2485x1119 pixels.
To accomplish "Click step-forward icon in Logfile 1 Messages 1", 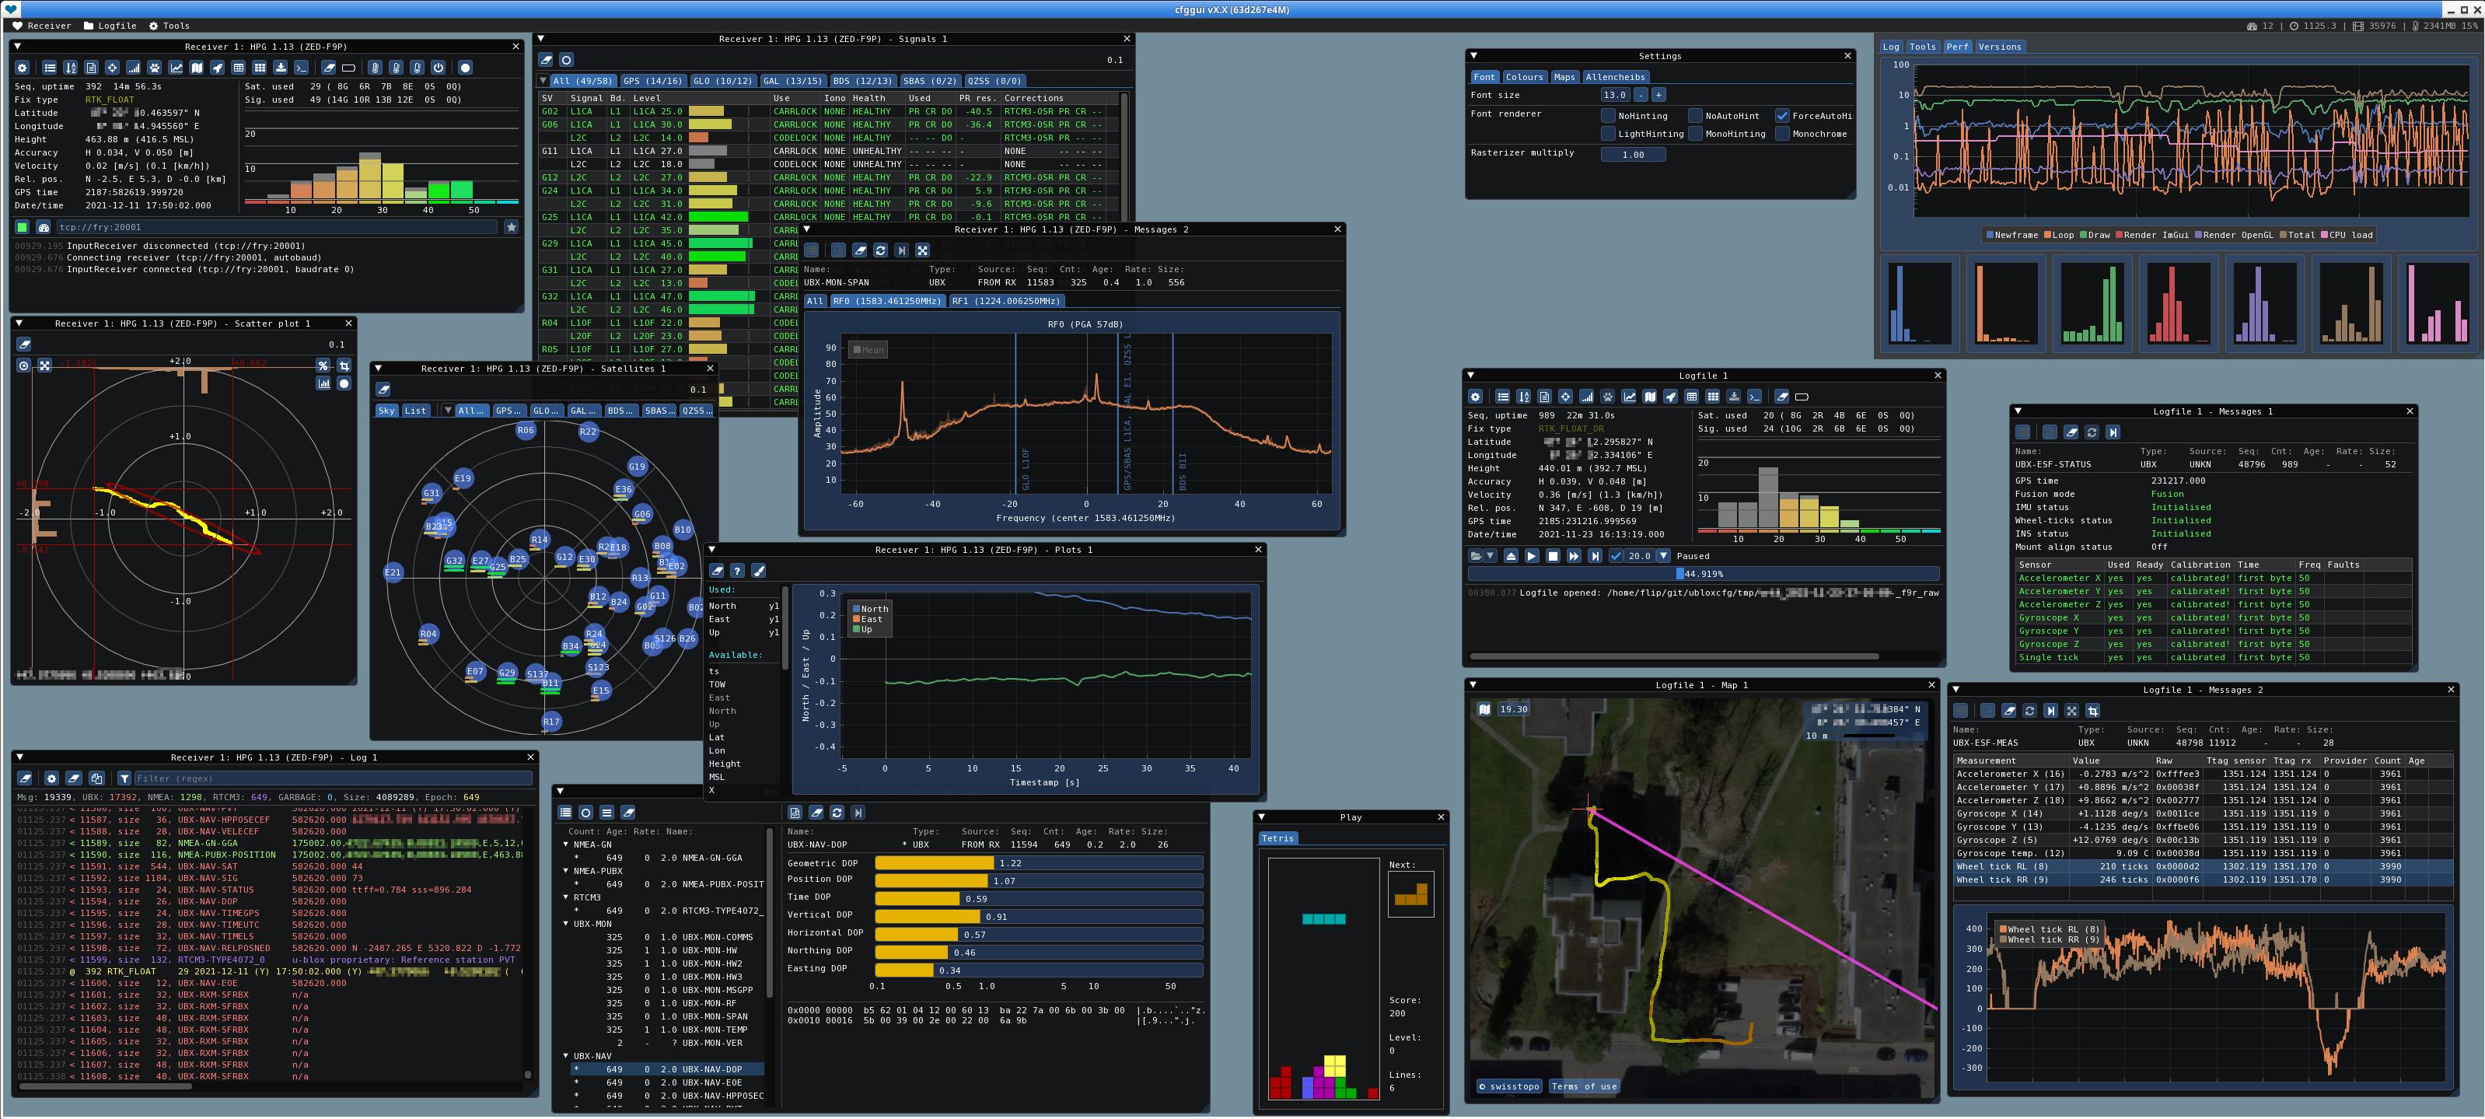I will [2113, 432].
